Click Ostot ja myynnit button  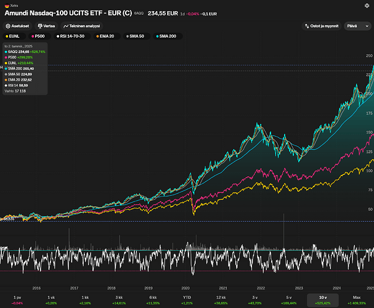coord(322,26)
